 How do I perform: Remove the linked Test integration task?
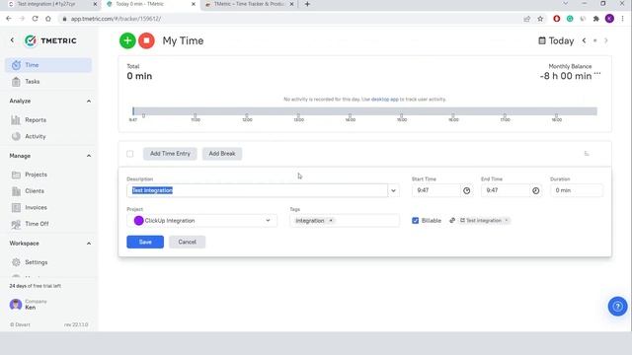point(507,221)
